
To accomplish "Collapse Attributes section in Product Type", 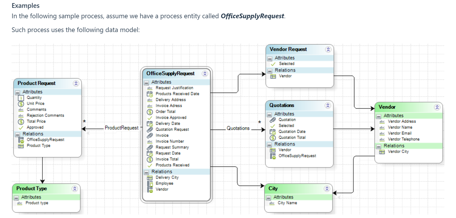I will (16, 198).
